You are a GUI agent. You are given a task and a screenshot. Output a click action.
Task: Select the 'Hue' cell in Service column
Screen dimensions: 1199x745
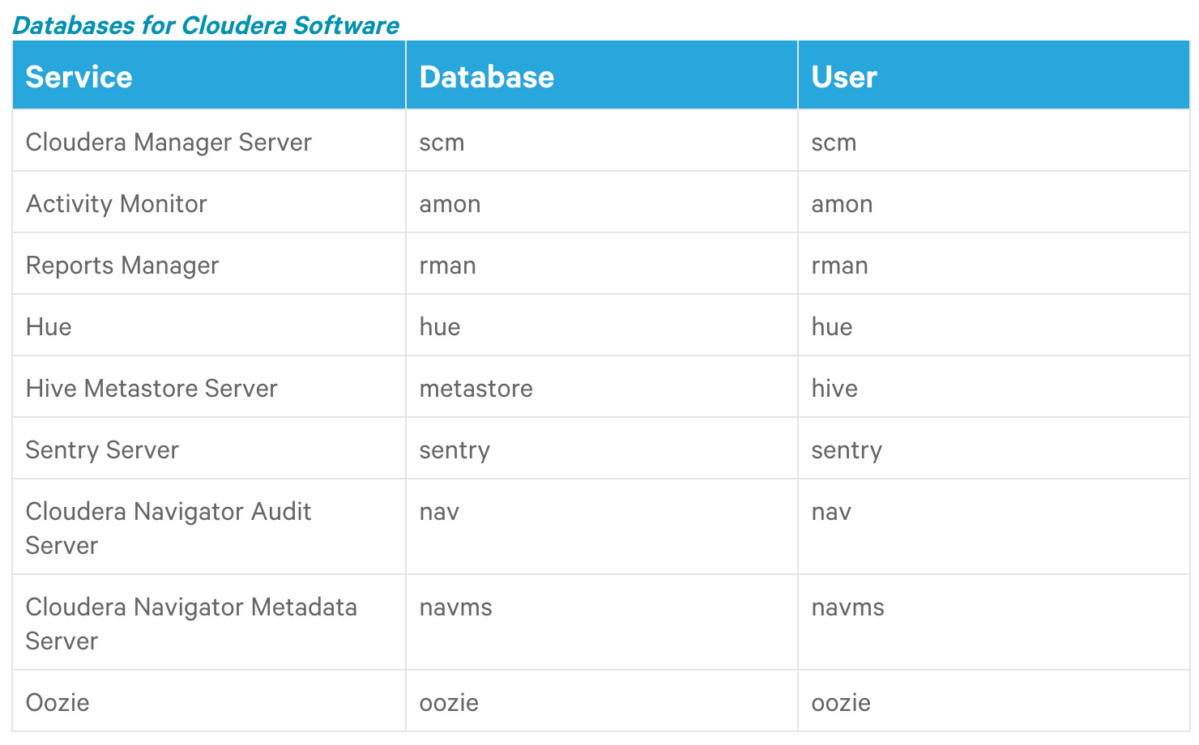(49, 327)
